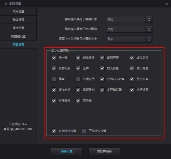The width and height of the screenshot is (171, 159).
Task: Click the gear icon beside 系统设置
Action: click(x=6, y=4)
